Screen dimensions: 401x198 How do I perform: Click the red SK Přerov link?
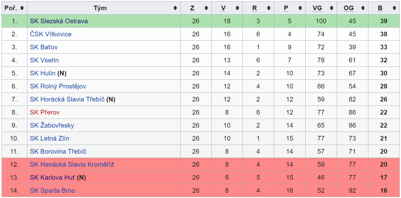click(45, 112)
